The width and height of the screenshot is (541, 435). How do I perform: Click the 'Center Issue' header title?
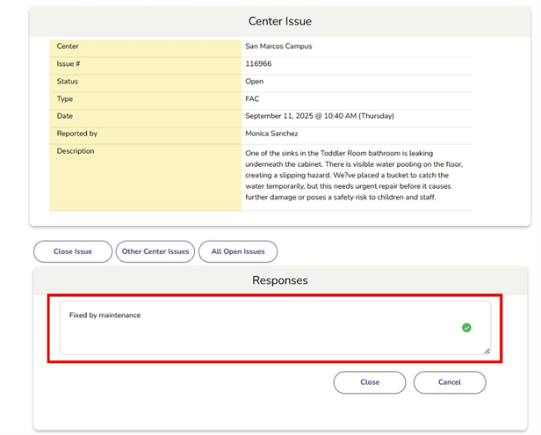pos(280,21)
